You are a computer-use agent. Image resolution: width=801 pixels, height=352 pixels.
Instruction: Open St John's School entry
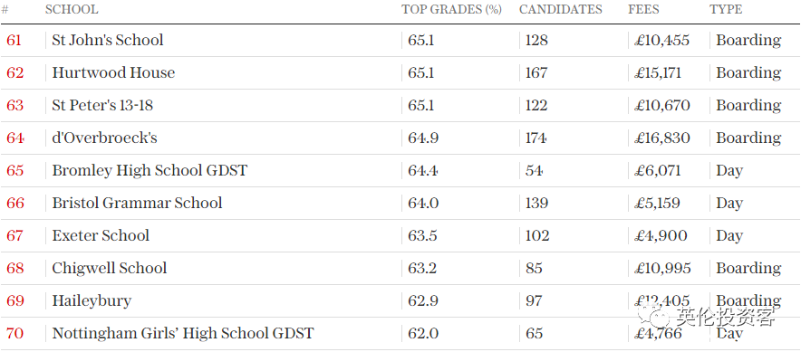108,40
